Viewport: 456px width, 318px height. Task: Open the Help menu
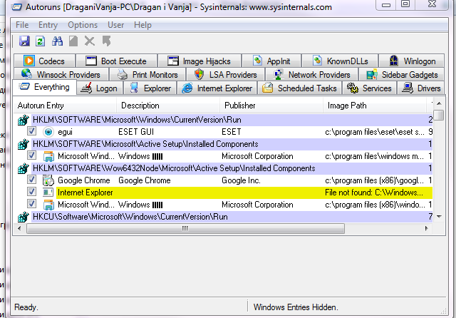point(142,25)
